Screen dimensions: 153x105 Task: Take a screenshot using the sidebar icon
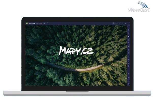tap(129, 53)
